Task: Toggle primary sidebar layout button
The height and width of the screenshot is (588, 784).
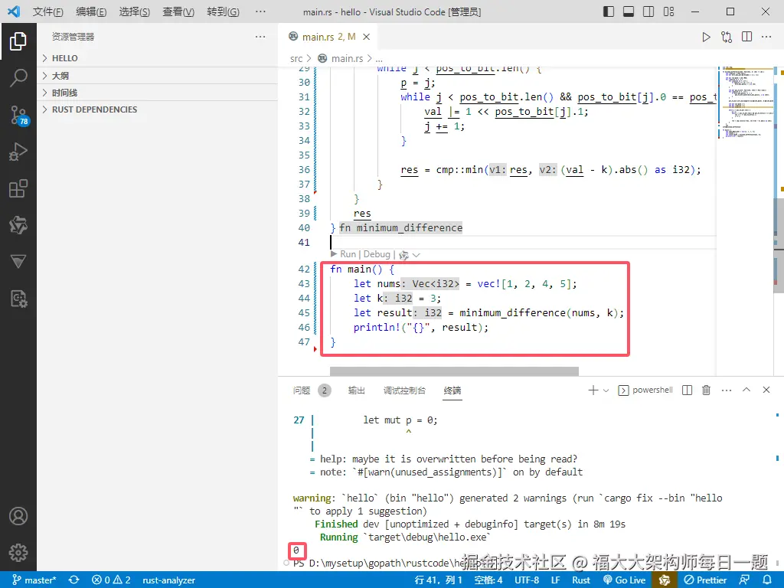Action: click(x=609, y=11)
